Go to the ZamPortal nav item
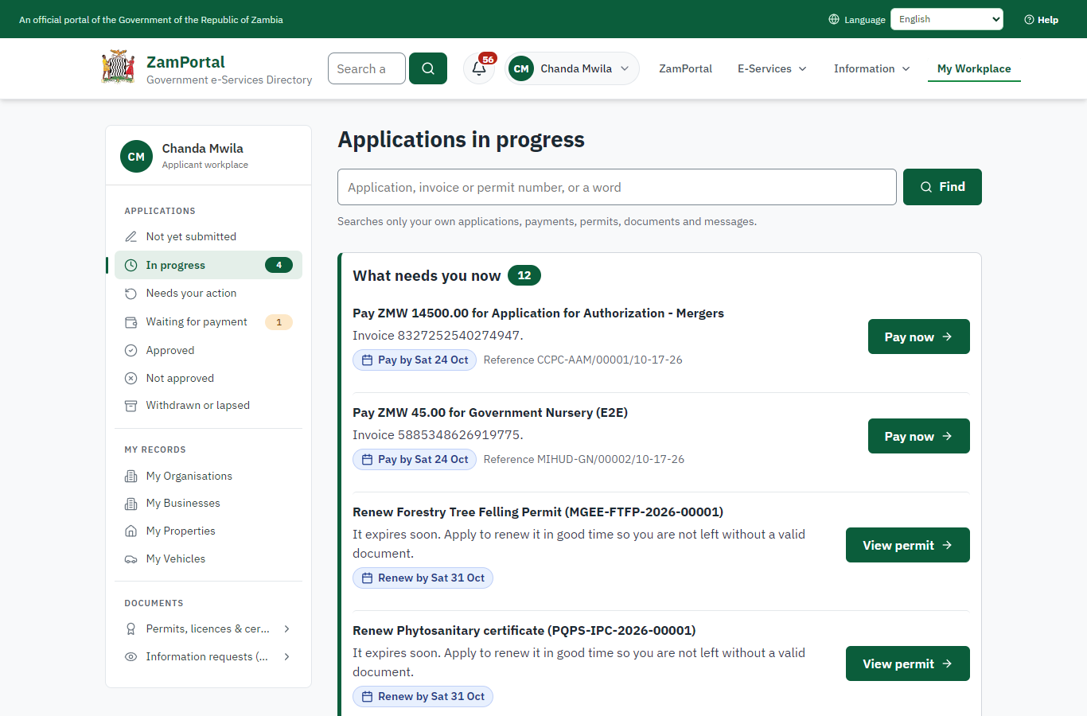 tap(685, 68)
